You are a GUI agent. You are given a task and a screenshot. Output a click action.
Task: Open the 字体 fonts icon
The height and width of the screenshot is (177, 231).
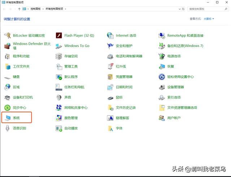click(110, 128)
